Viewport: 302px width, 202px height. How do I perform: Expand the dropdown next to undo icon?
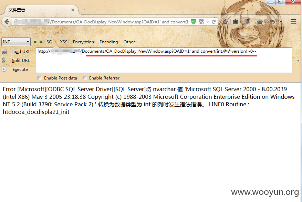pyautogui.click(x=281, y=22)
